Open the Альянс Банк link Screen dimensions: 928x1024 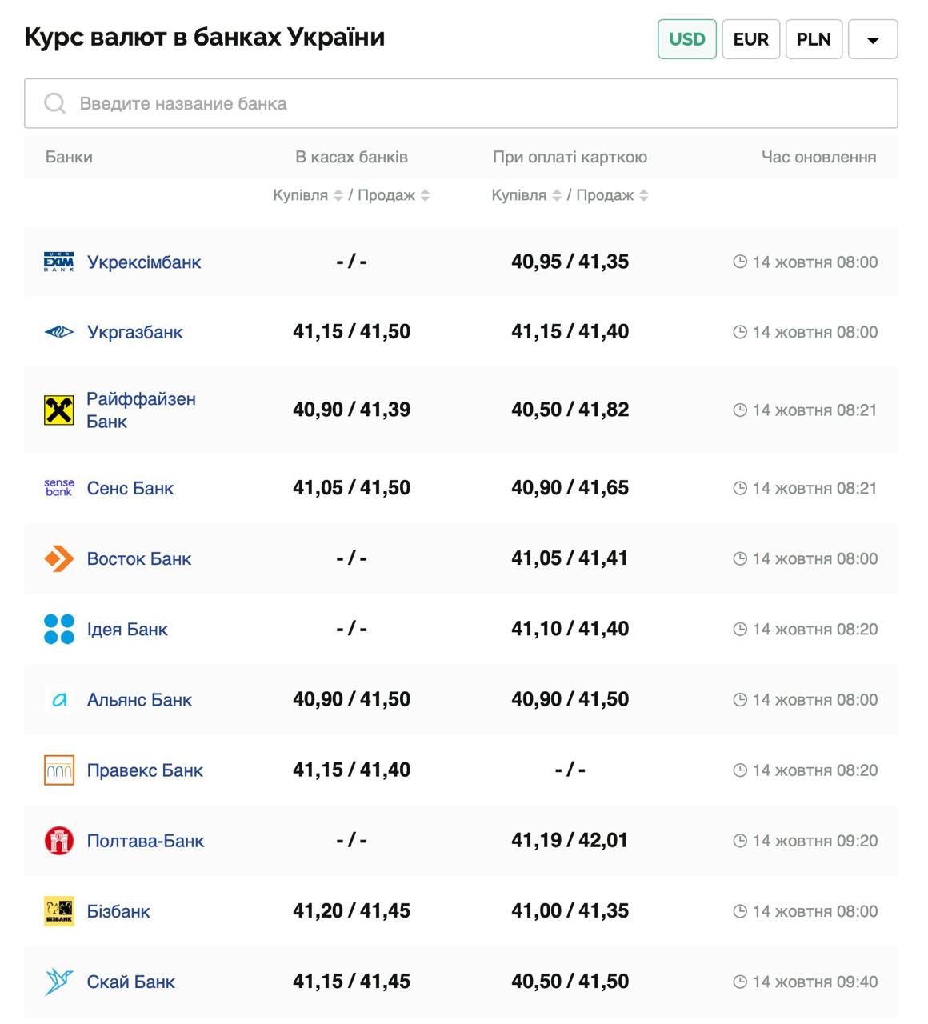[139, 700]
